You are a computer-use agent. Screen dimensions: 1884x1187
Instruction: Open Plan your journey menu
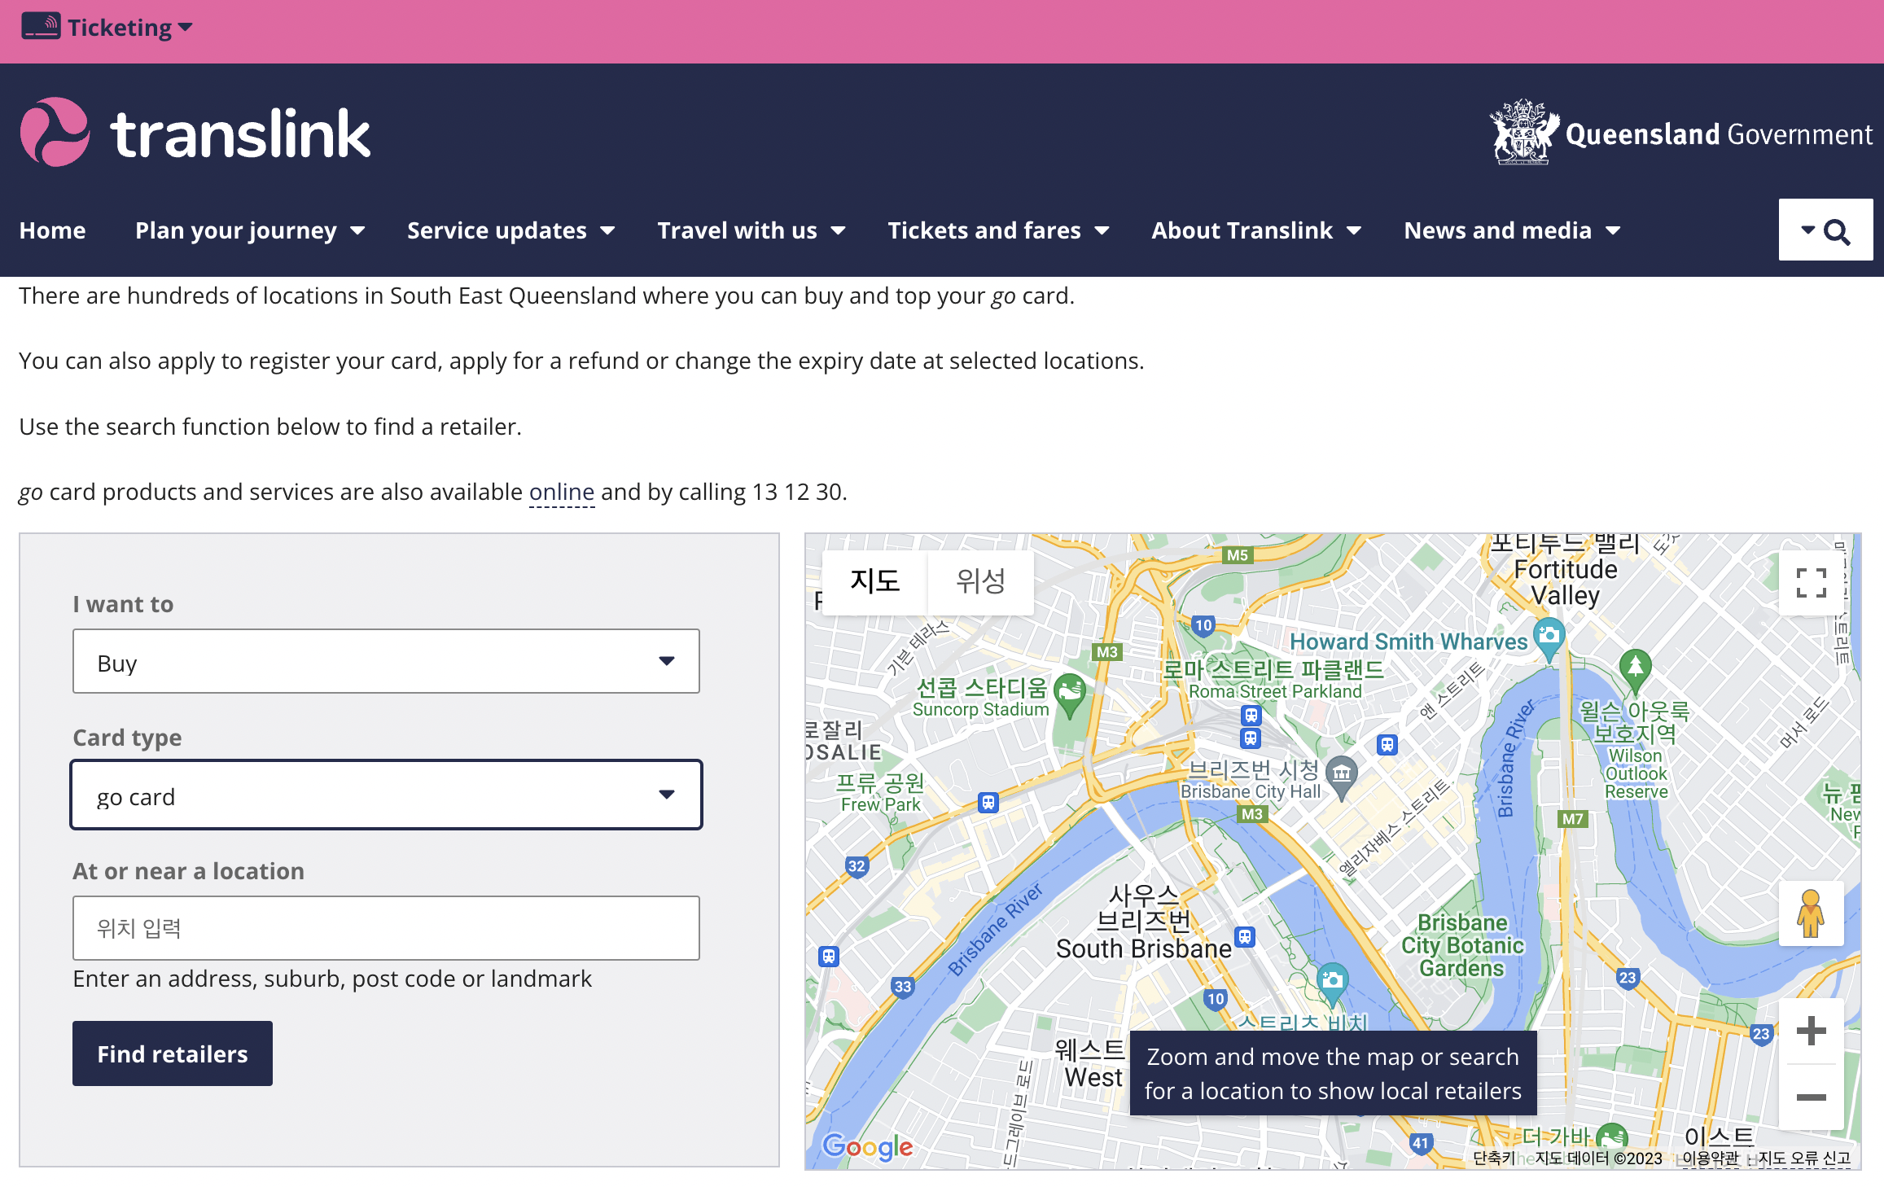[249, 231]
